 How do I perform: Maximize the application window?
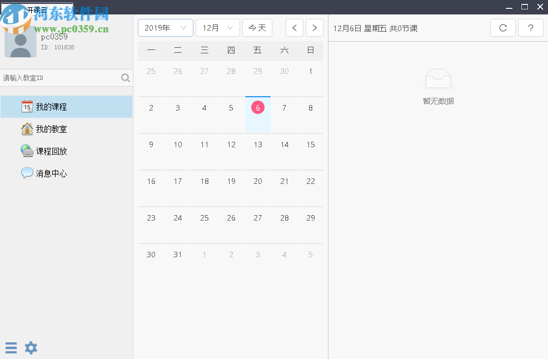pos(525,7)
